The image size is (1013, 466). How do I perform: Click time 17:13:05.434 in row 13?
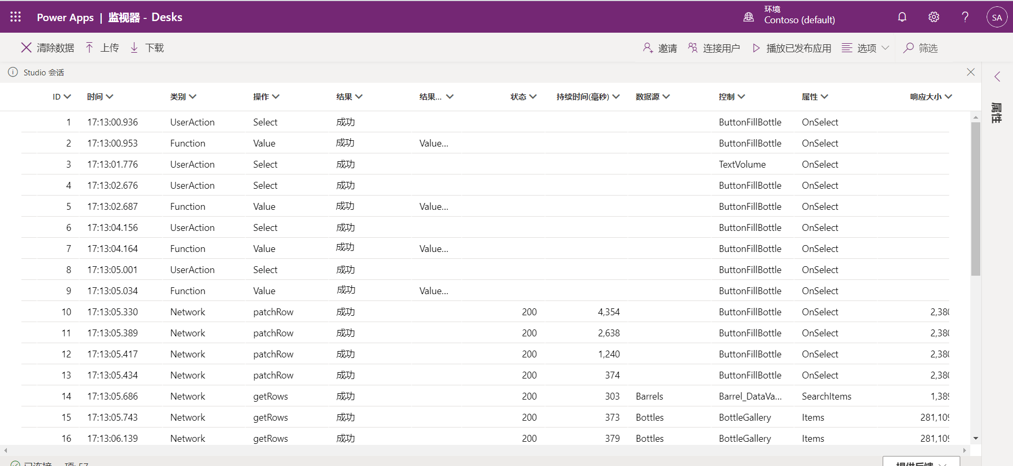point(112,375)
